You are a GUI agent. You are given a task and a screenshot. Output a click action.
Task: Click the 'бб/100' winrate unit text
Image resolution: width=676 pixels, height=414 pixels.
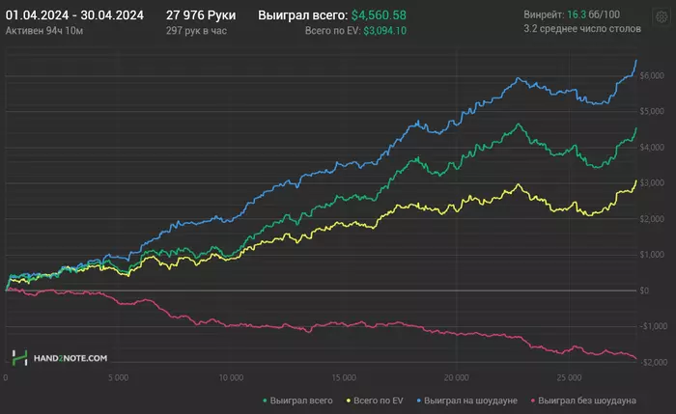[604, 14]
